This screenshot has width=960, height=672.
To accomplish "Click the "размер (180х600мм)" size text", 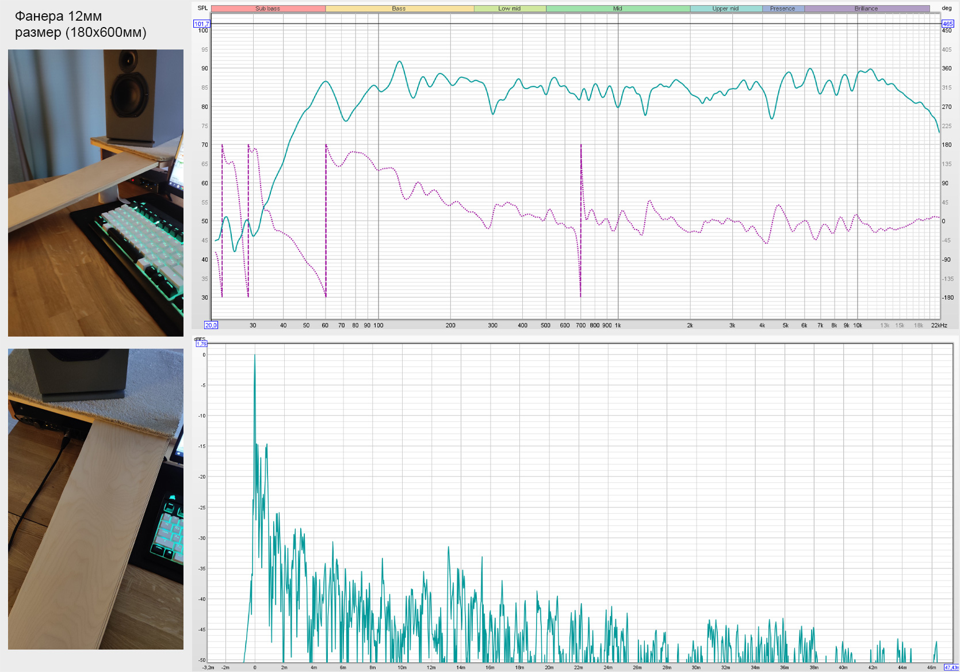I will [x=81, y=32].
